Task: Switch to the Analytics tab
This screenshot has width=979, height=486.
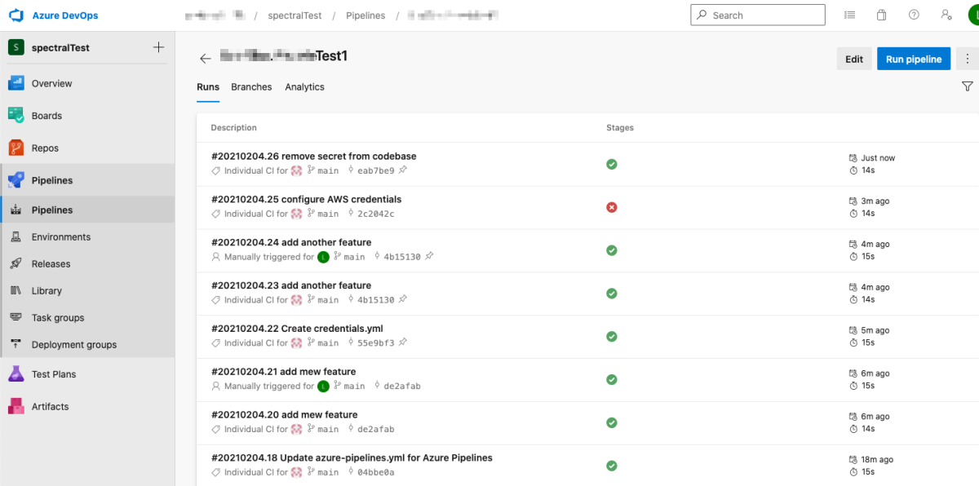Action: click(x=304, y=87)
